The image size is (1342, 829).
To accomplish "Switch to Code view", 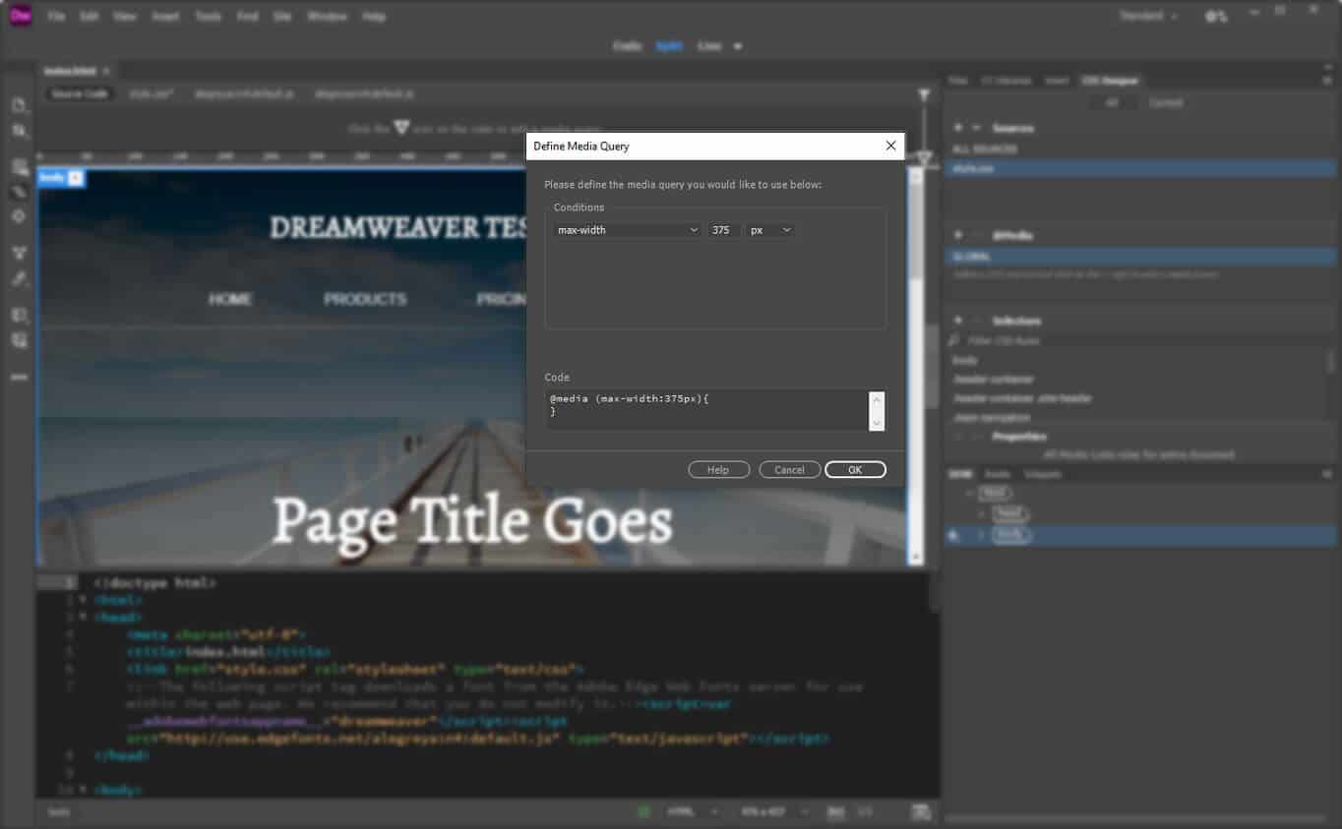I will [x=628, y=46].
